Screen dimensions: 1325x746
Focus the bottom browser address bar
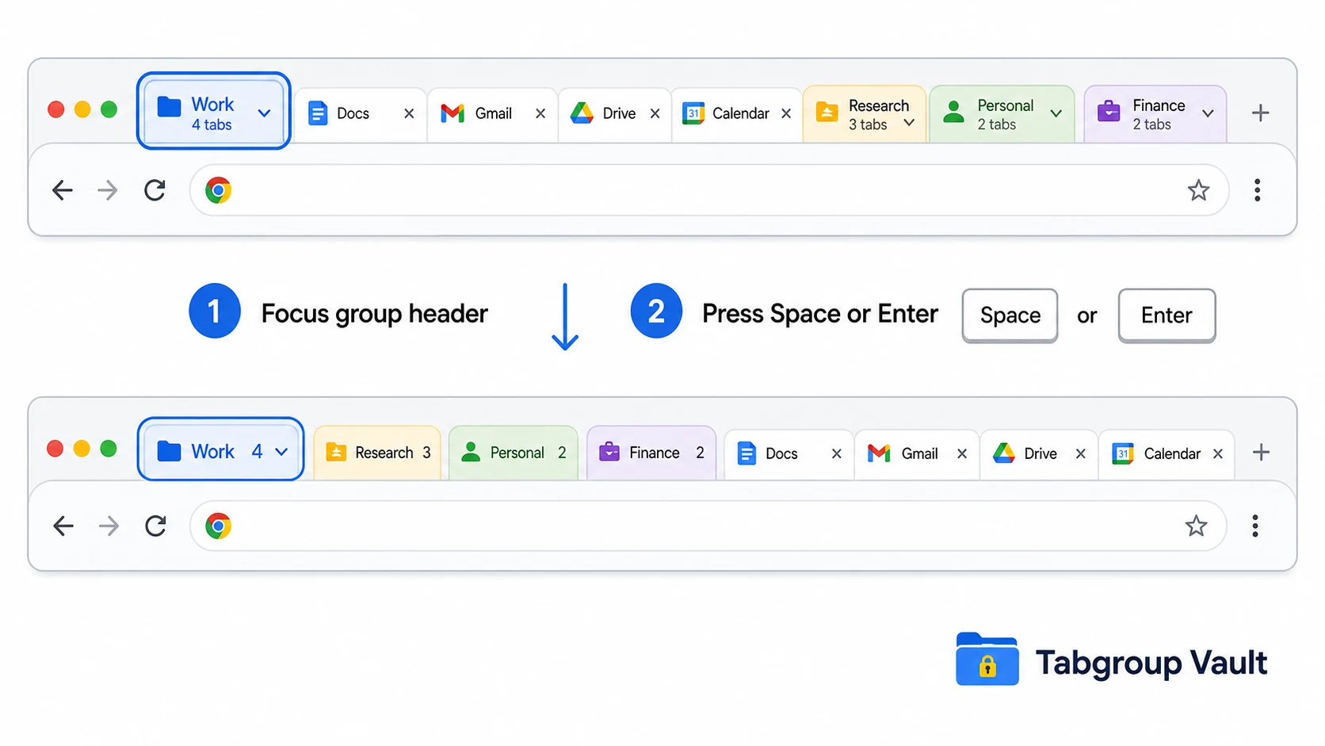tap(708, 526)
